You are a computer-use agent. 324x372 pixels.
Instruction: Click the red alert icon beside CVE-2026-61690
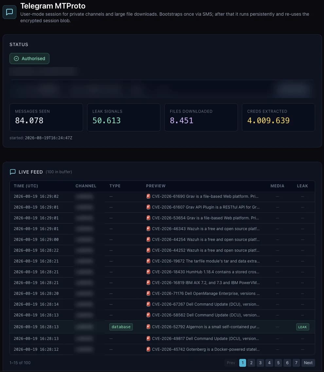(x=149, y=196)
